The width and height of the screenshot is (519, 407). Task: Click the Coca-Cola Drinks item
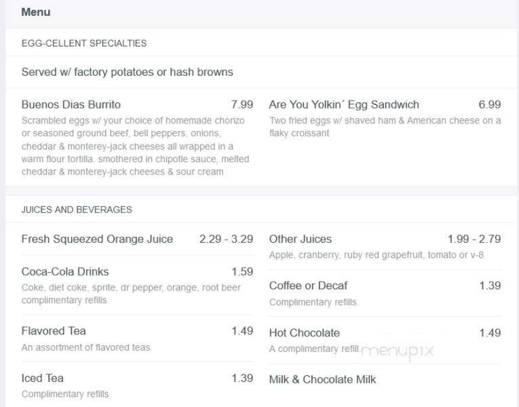[65, 271]
